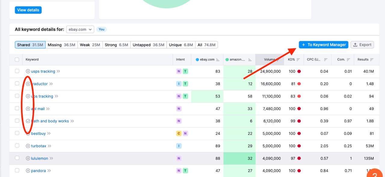Switch to the All 74.8M tab
This screenshot has width=385, height=177.
point(206,45)
